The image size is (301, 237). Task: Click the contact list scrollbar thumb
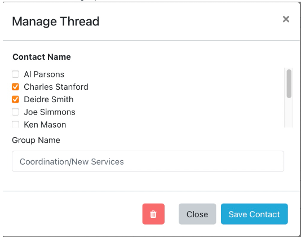pos(289,84)
